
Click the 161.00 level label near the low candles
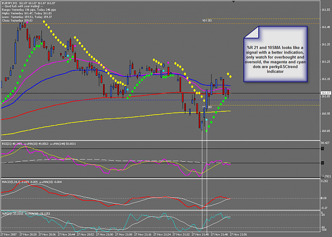point(207,107)
